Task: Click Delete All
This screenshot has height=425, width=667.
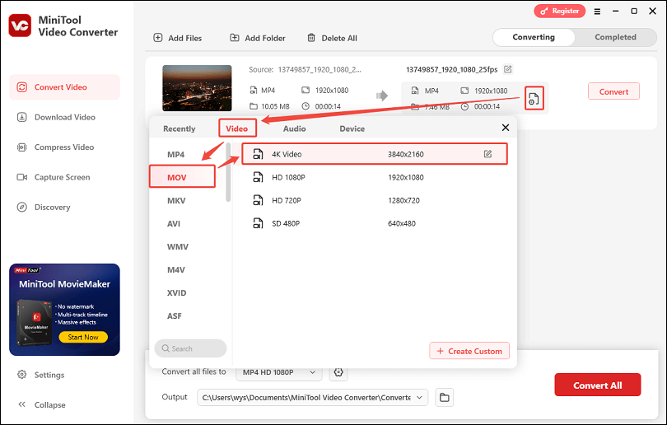Action: click(332, 38)
